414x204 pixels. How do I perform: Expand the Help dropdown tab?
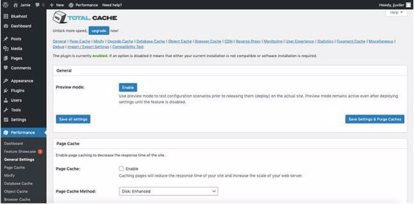pyautogui.click(x=396, y=12)
